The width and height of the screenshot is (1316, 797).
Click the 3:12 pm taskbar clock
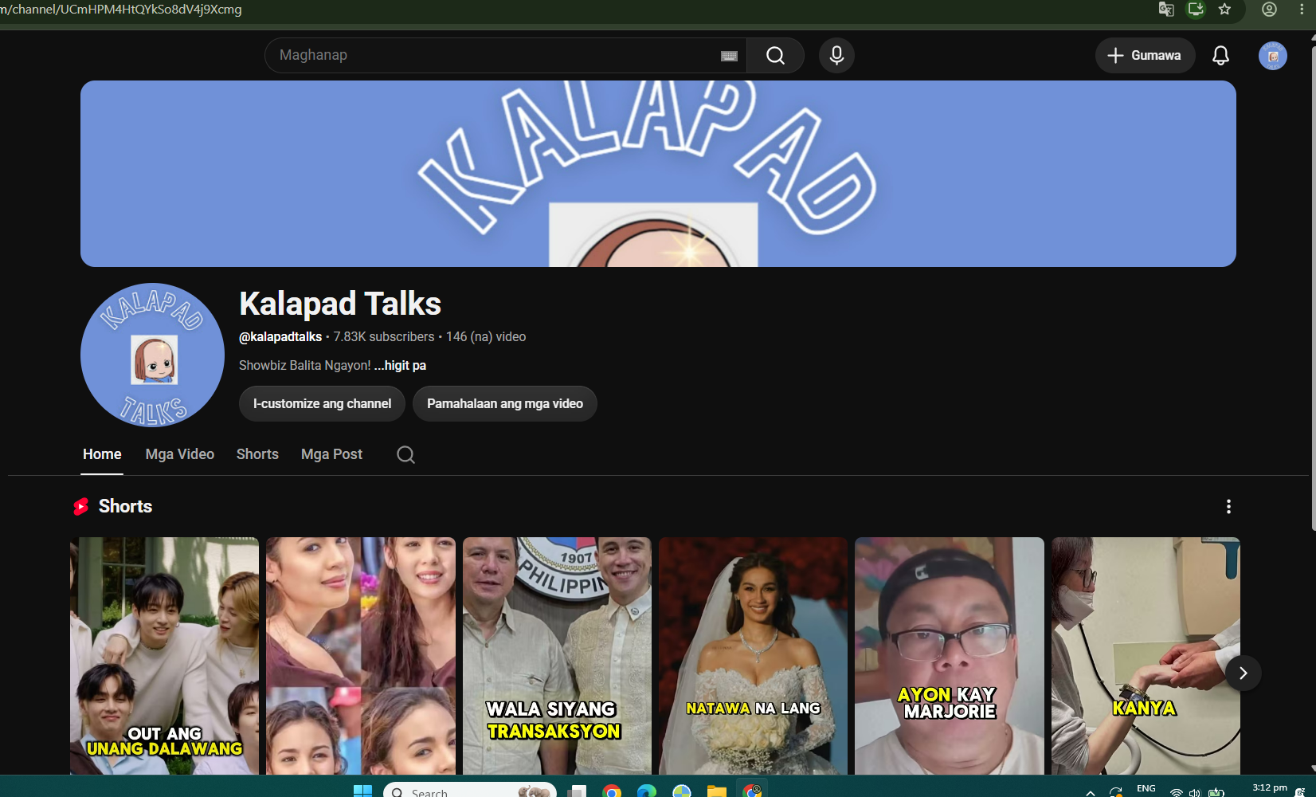pos(1270,788)
